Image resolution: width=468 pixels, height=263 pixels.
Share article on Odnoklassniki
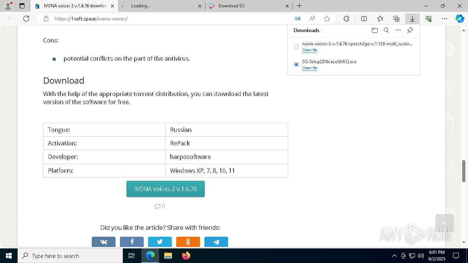[x=188, y=242]
